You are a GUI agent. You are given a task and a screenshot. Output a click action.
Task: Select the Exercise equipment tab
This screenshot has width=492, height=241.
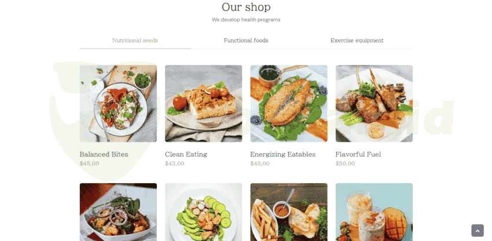pyautogui.click(x=357, y=41)
